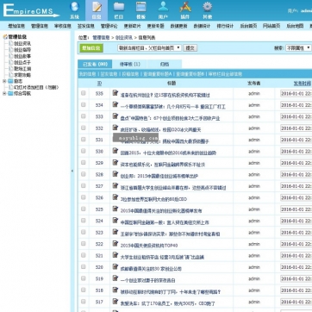Click the edit icon beside row ID 532

115,128
